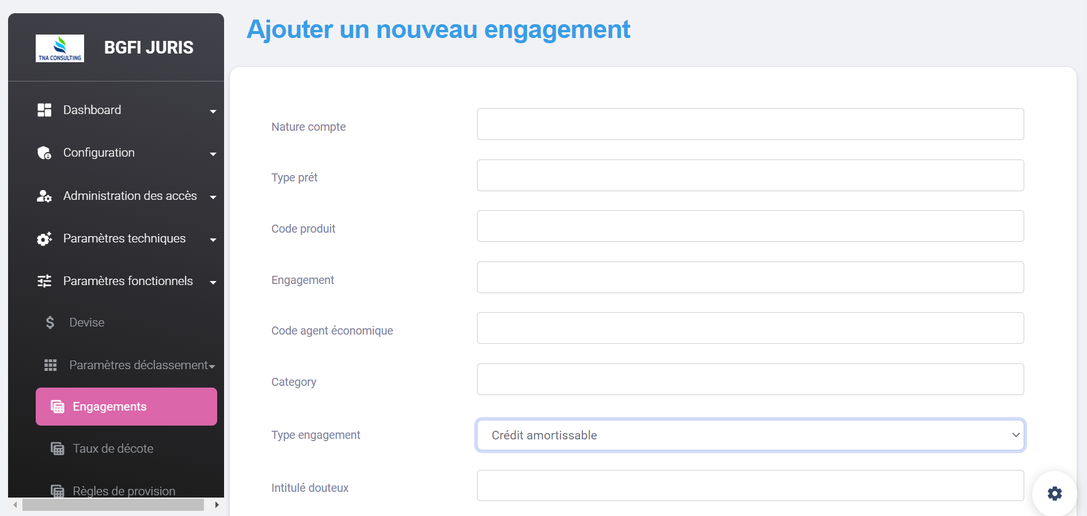Select the Engagements menu item
Screen dimensions: 1087x516
tap(126, 407)
